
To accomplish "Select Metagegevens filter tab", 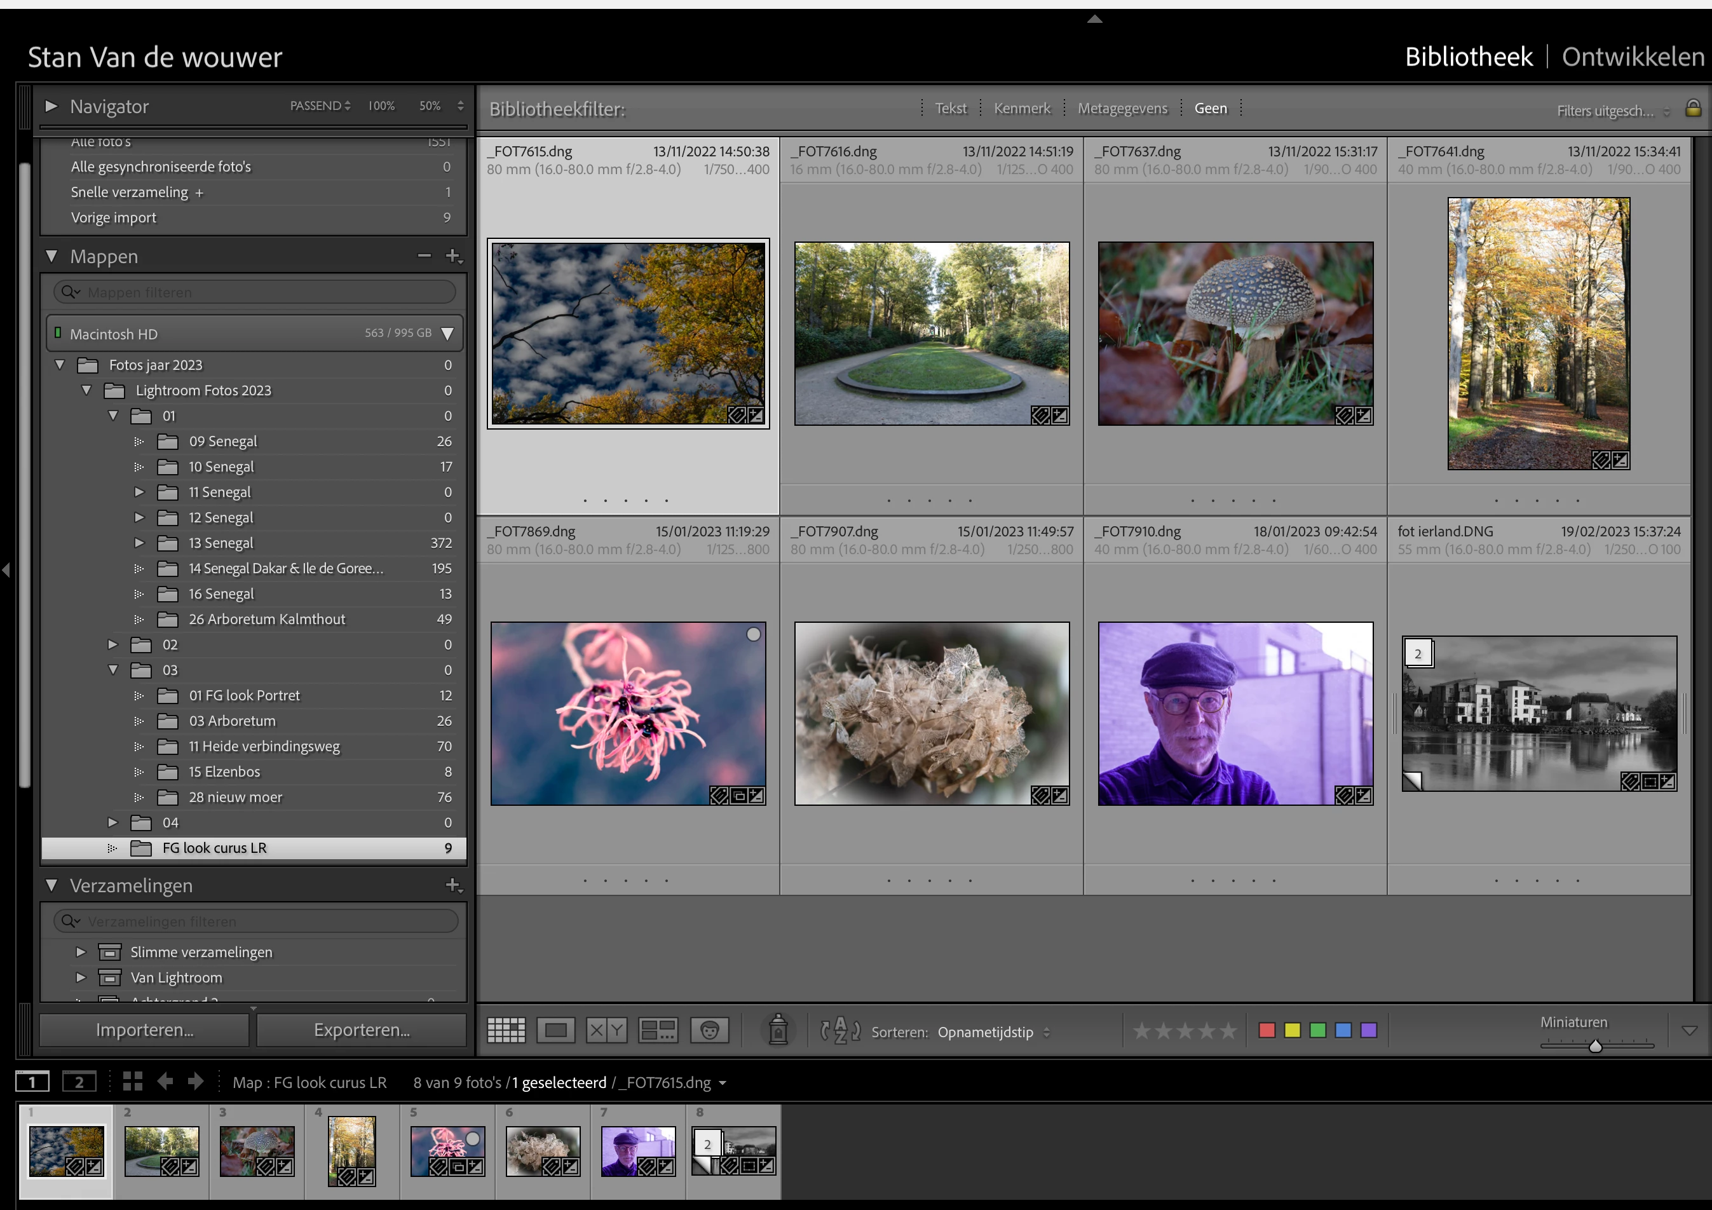I will point(1122,109).
